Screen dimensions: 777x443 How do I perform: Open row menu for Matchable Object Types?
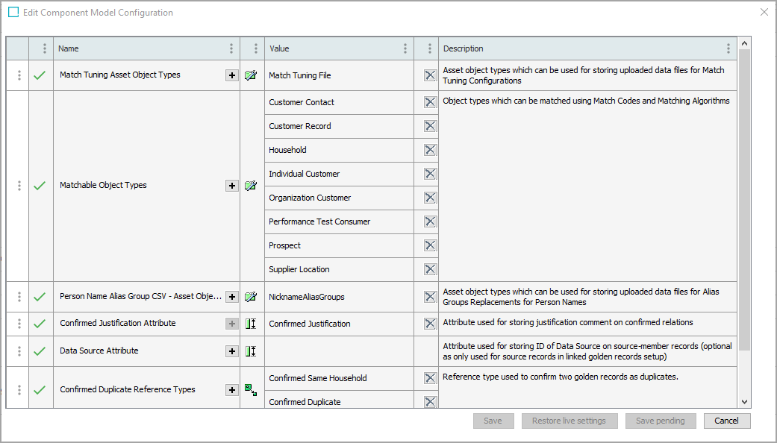pyautogui.click(x=19, y=186)
